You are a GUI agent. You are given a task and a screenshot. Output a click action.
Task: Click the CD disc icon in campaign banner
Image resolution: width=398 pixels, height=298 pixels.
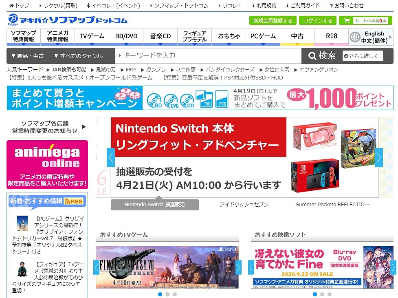click(x=187, y=100)
